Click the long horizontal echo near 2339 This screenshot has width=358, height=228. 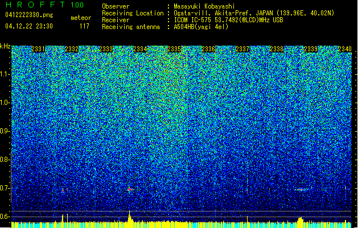tap(301, 189)
